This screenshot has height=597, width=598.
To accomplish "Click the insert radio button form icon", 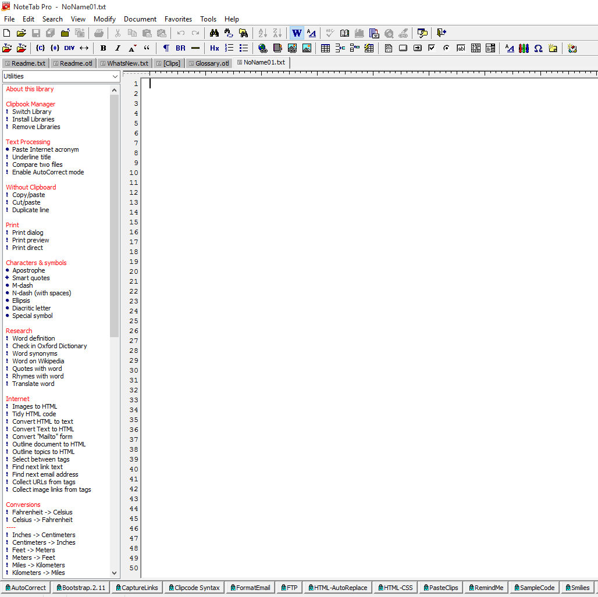I will pos(446,48).
